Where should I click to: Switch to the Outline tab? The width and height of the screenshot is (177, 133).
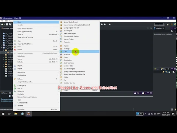coord(159,28)
